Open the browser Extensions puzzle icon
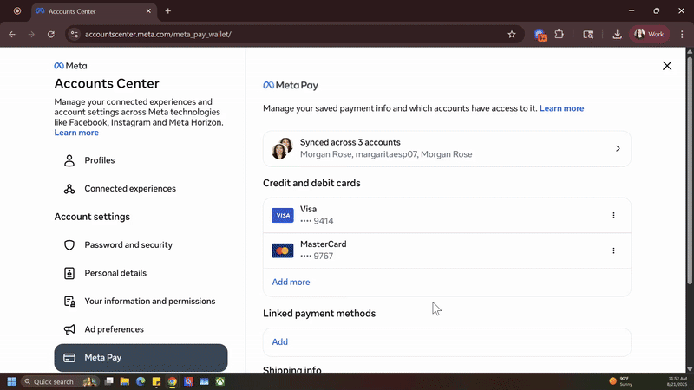 tap(559, 35)
